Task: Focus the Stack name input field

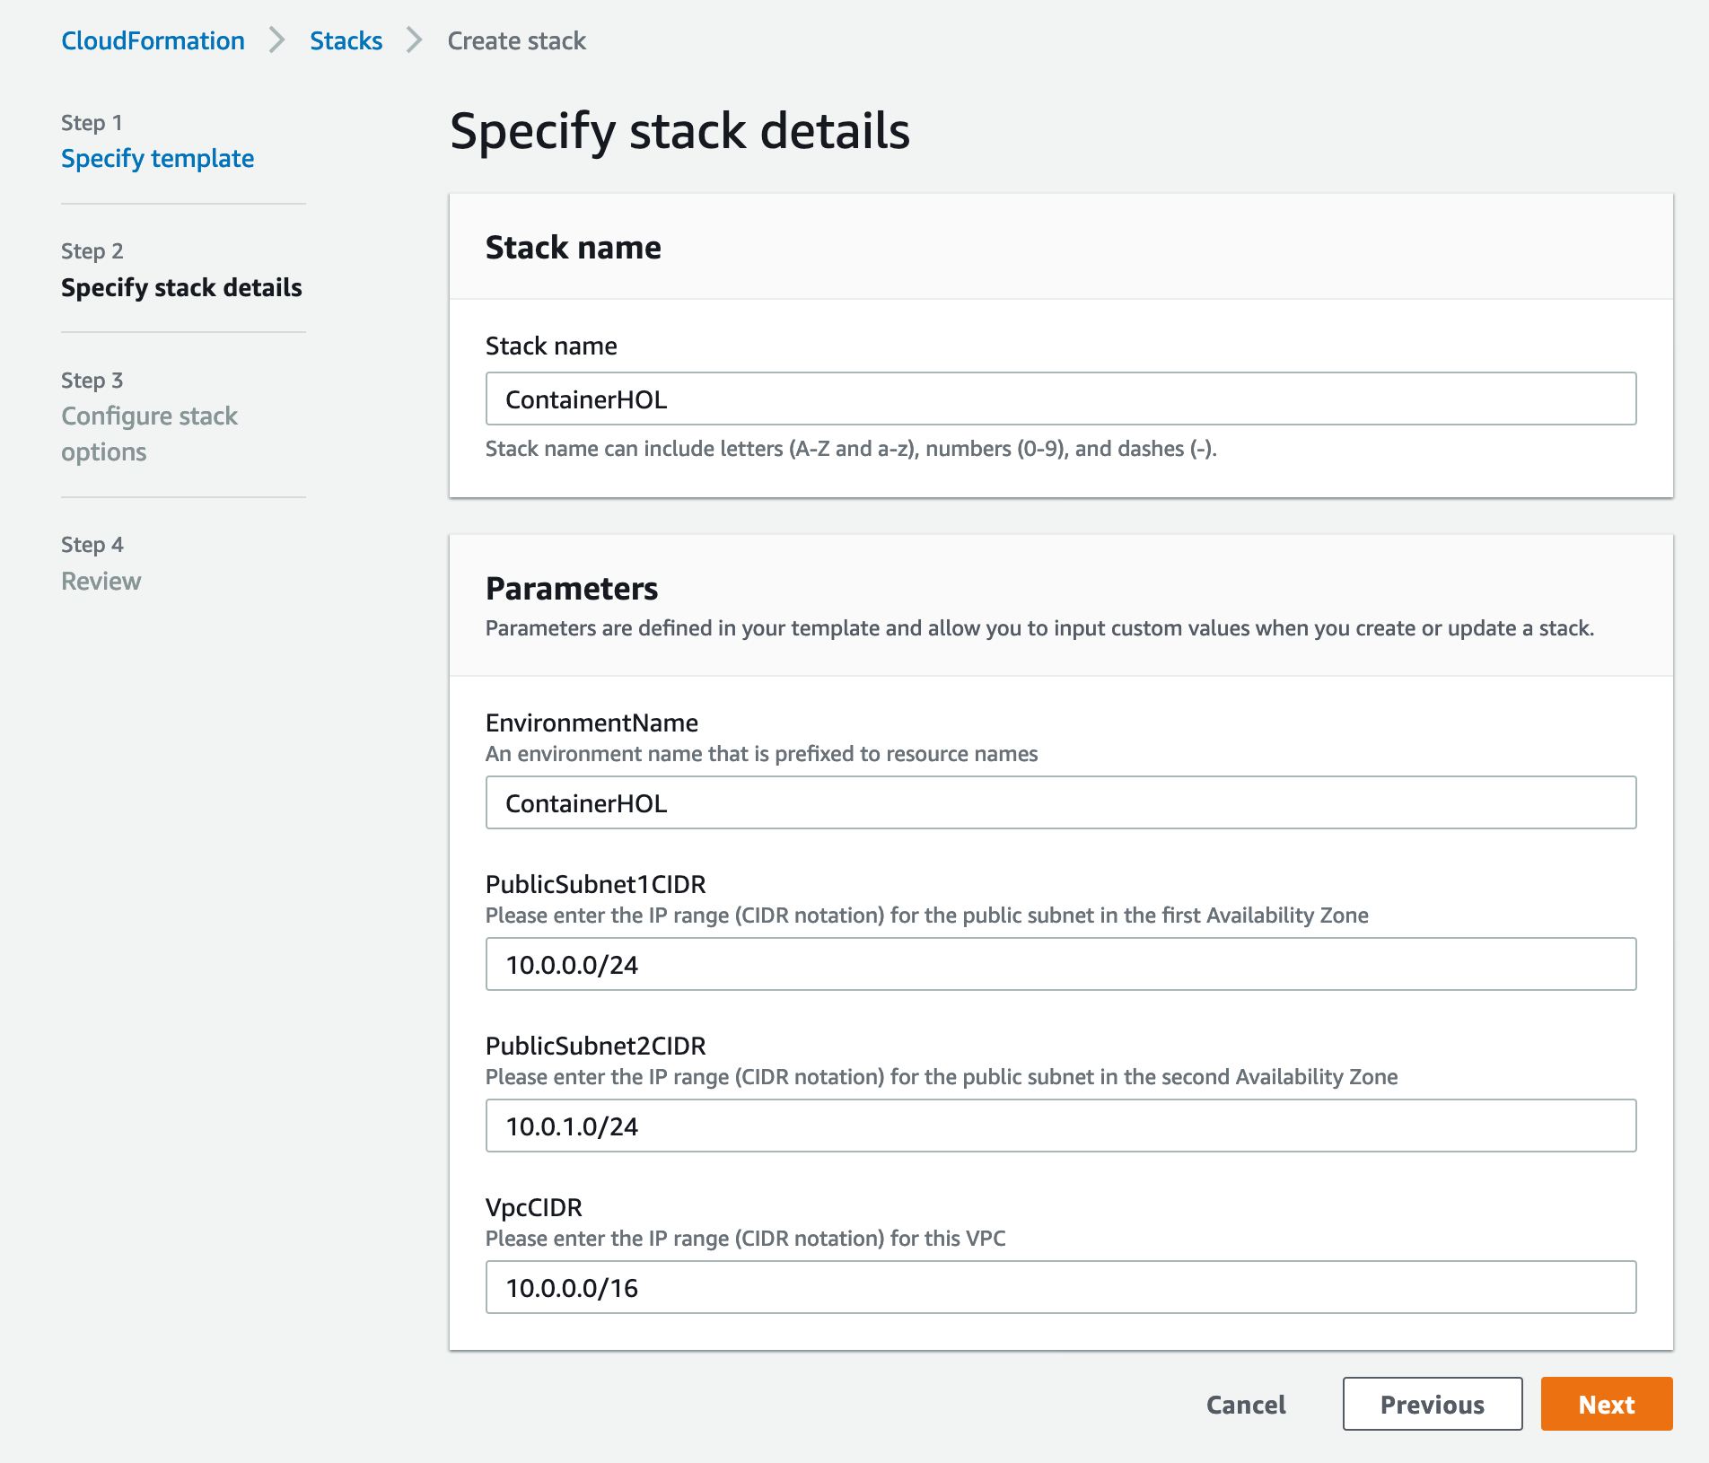Action: pyautogui.click(x=1061, y=399)
